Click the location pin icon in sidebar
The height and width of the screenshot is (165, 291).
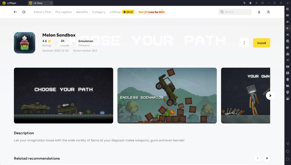click(x=288, y=92)
